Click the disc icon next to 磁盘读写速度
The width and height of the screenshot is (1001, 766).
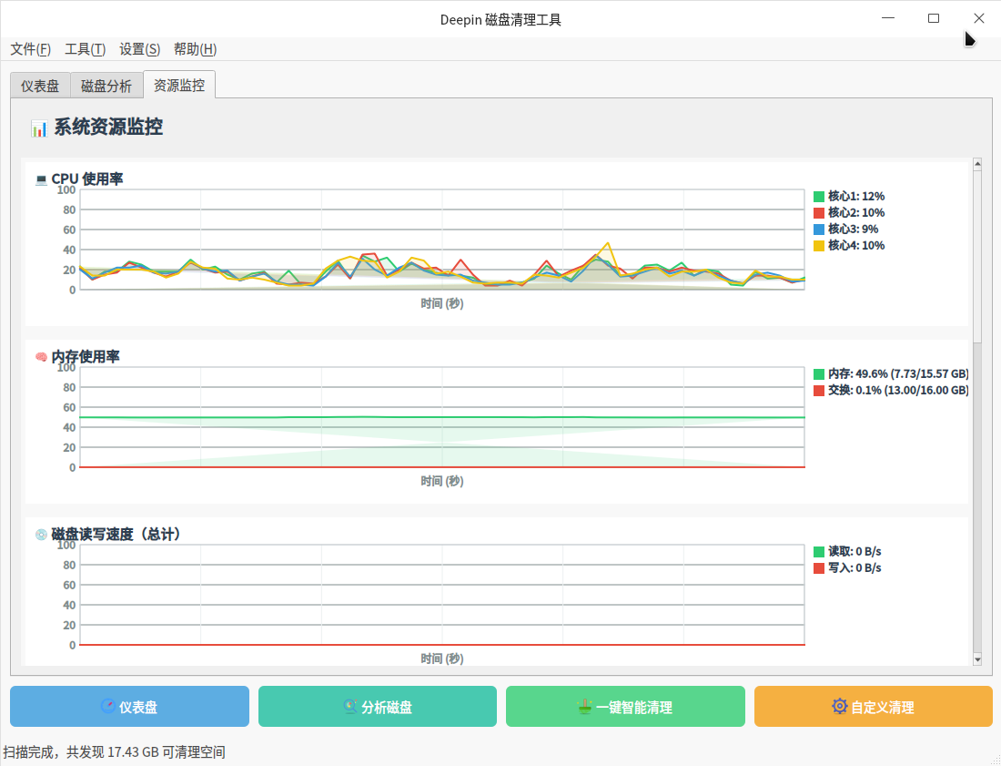coord(41,535)
